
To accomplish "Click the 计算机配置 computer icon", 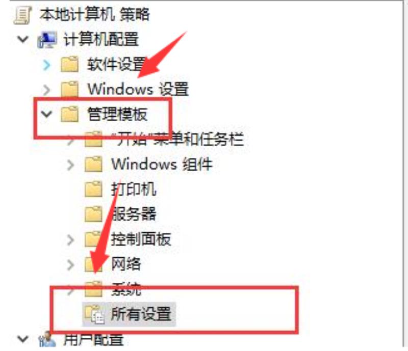I will pos(47,40).
